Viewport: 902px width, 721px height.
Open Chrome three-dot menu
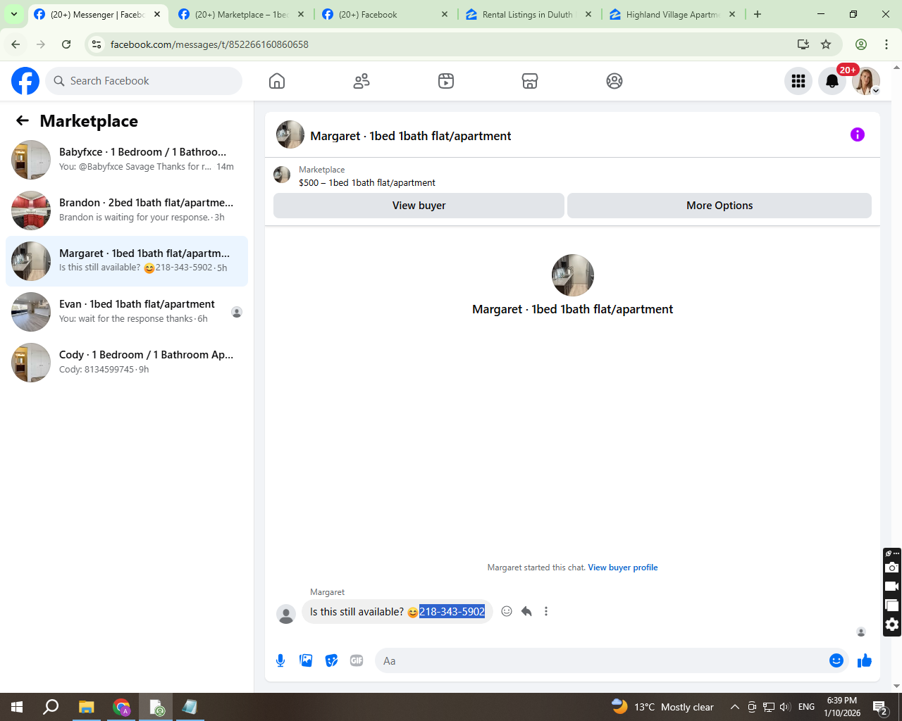tap(886, 44)
